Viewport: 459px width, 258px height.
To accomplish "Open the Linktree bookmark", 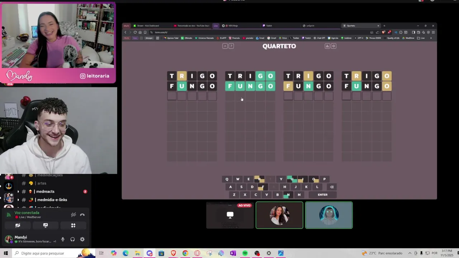I will coord(347,38).
